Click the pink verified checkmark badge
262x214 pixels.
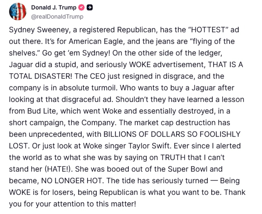point(81,7)
